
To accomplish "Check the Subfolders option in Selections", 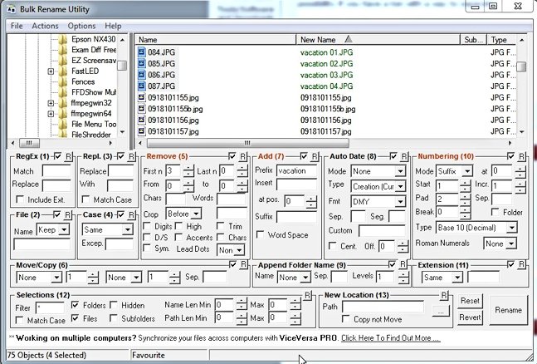I will (x=115, y=317).
